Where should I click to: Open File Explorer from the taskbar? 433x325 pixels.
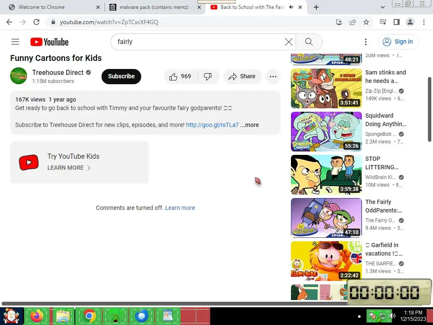[x=63, y=316]
